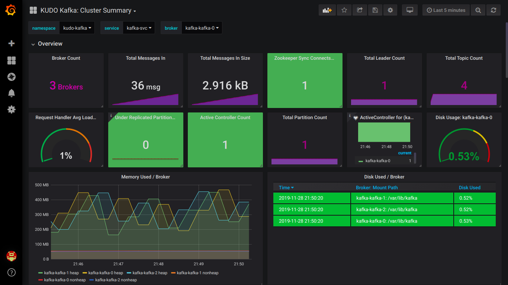508x285 pixels.
Task: Sort by Disk Used column header
Action: tap(469, 187)
